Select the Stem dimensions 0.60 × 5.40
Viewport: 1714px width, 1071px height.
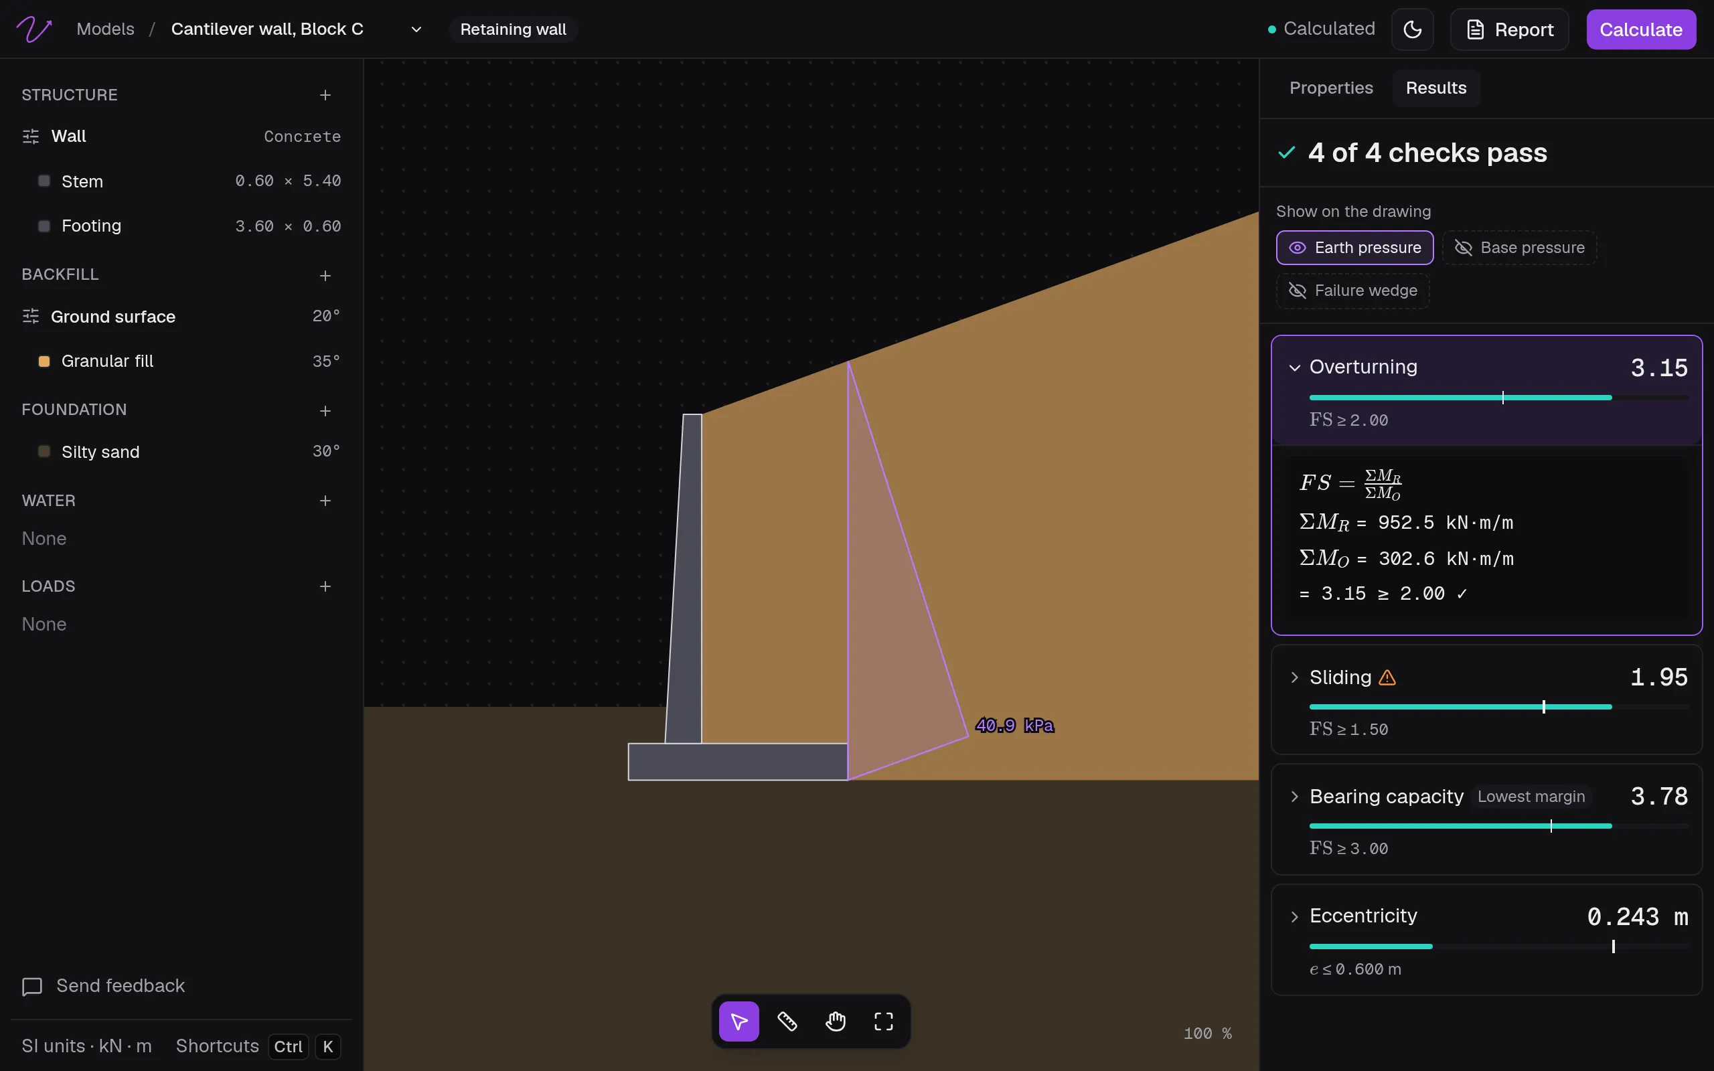[x=289, y=181]
